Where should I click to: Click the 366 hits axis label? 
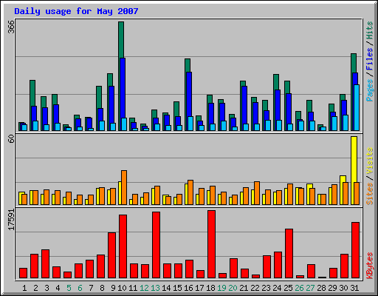pos(11,27)
